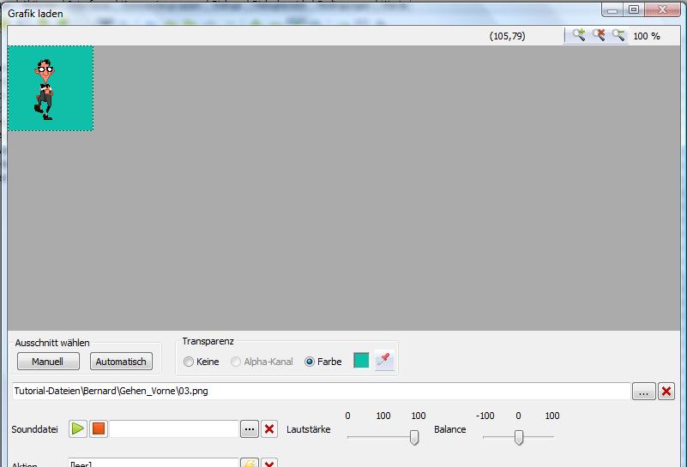The height and width of the screenshot is (467, 687).
Task: Click the graphic file path field
Action: (321, 391)
